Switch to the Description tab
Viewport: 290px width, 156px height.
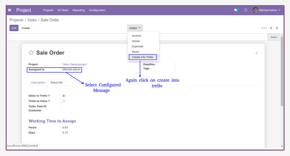click(38, 82)
